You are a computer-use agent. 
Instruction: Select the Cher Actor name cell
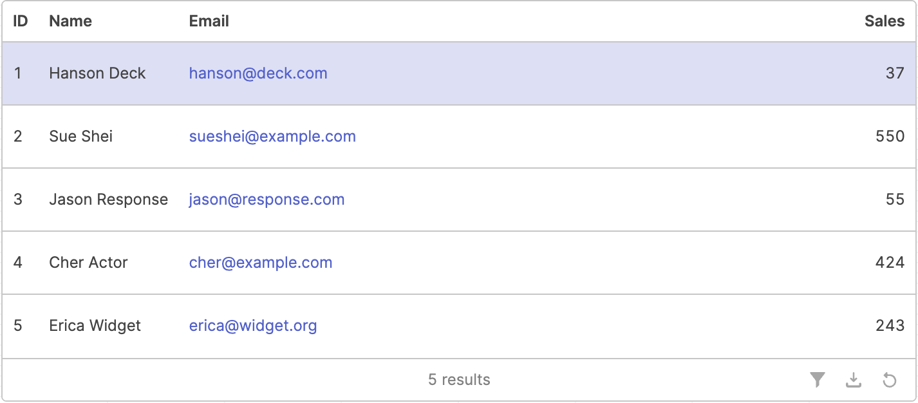pyautogui.click(x=88, y=263)
